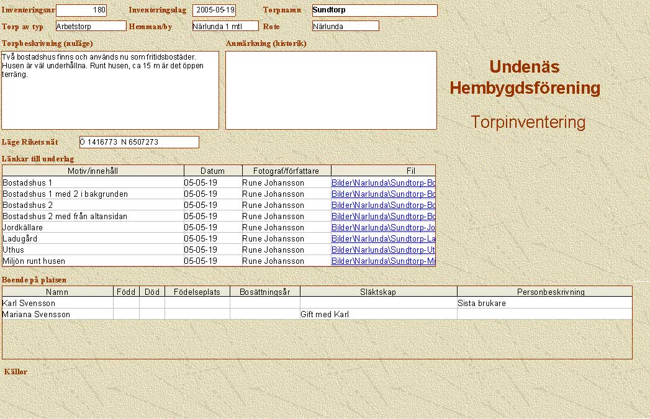This screenshot has width=650, height=419.
Task: Open the file link for Bostadshus 2 row
Action: click(x=383, y=205)
